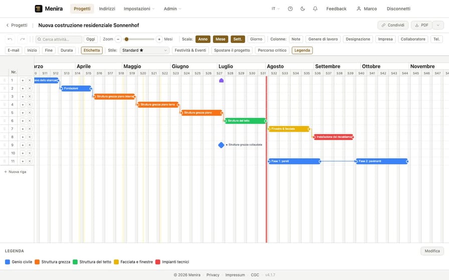Increase zoom with plus icon

pos(159,39)
